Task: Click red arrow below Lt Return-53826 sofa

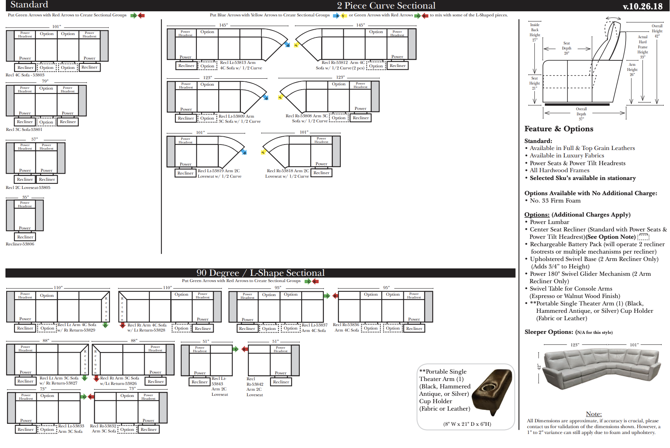Action: pos(96,378)
